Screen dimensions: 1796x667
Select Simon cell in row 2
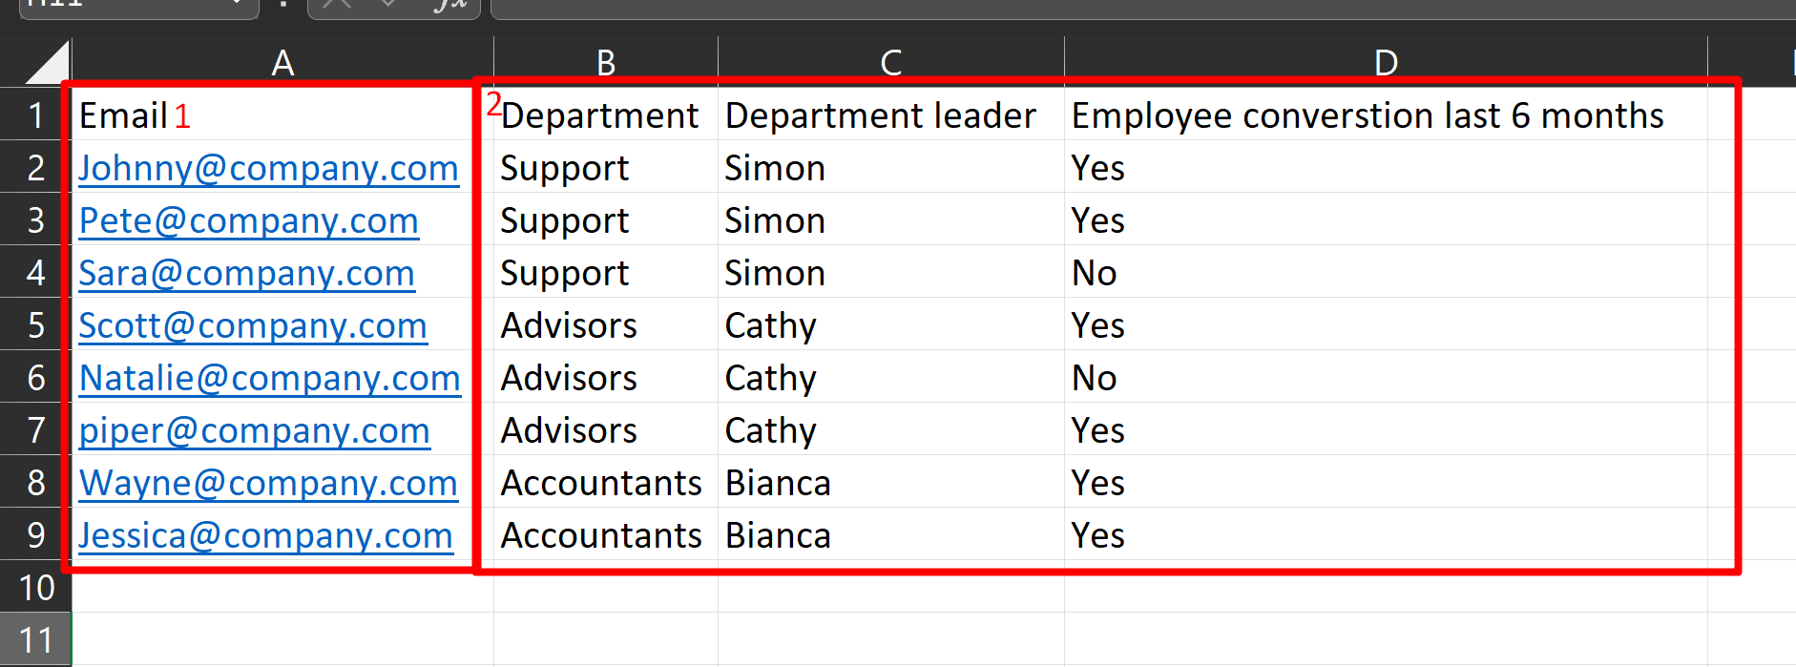(x=891, y=167)
